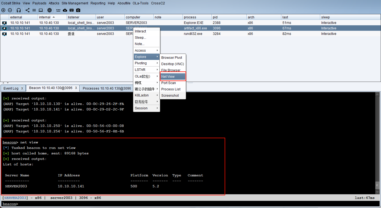Click the Disconnect minus icon in toolbar

pyautogui.click(x=10, y=10)
